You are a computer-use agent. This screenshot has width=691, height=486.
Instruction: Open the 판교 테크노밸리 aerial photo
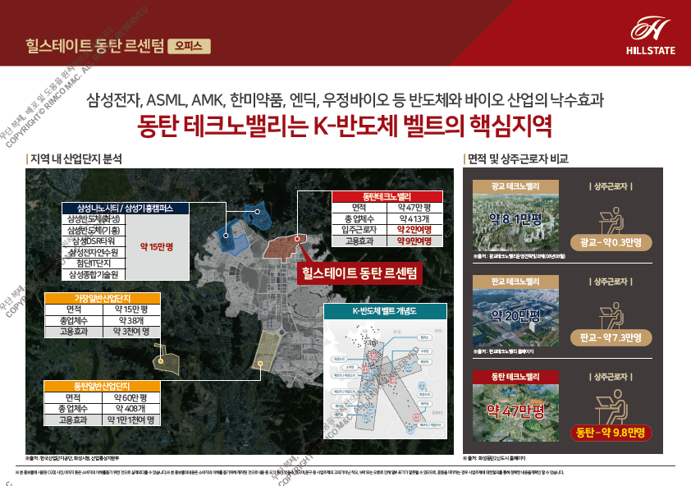pos(515,318)
